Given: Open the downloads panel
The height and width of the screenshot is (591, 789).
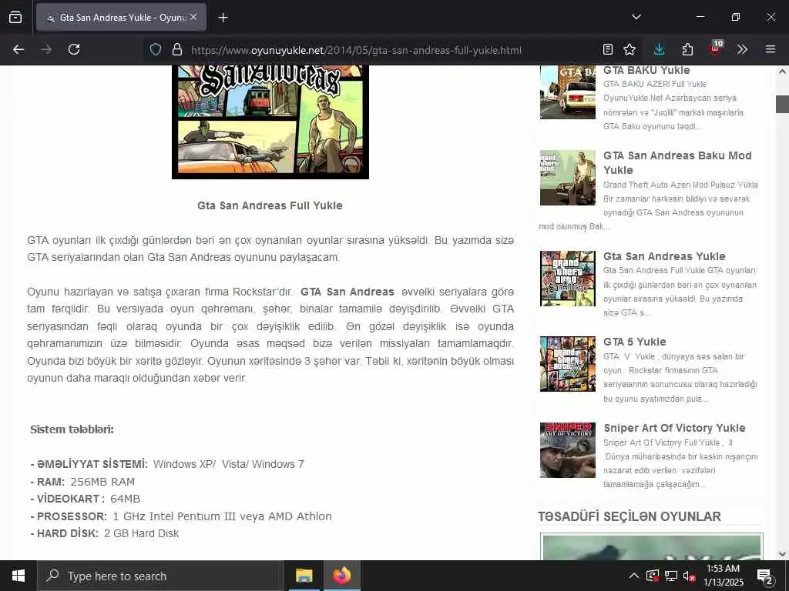Looking at the screenshot, I should (x=660, y=49).
